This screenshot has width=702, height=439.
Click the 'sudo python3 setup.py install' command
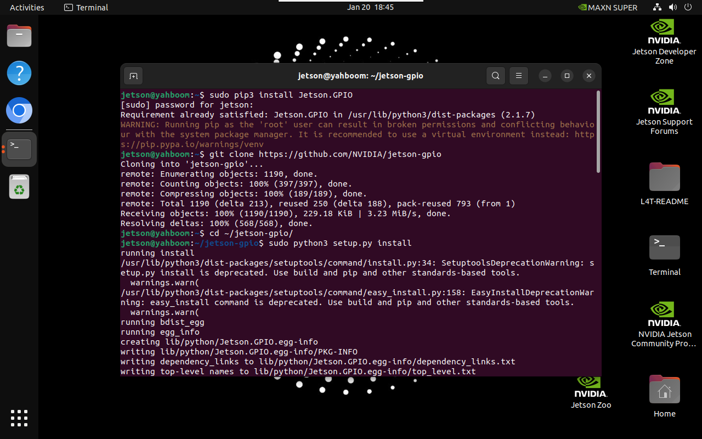click(340, 243)
